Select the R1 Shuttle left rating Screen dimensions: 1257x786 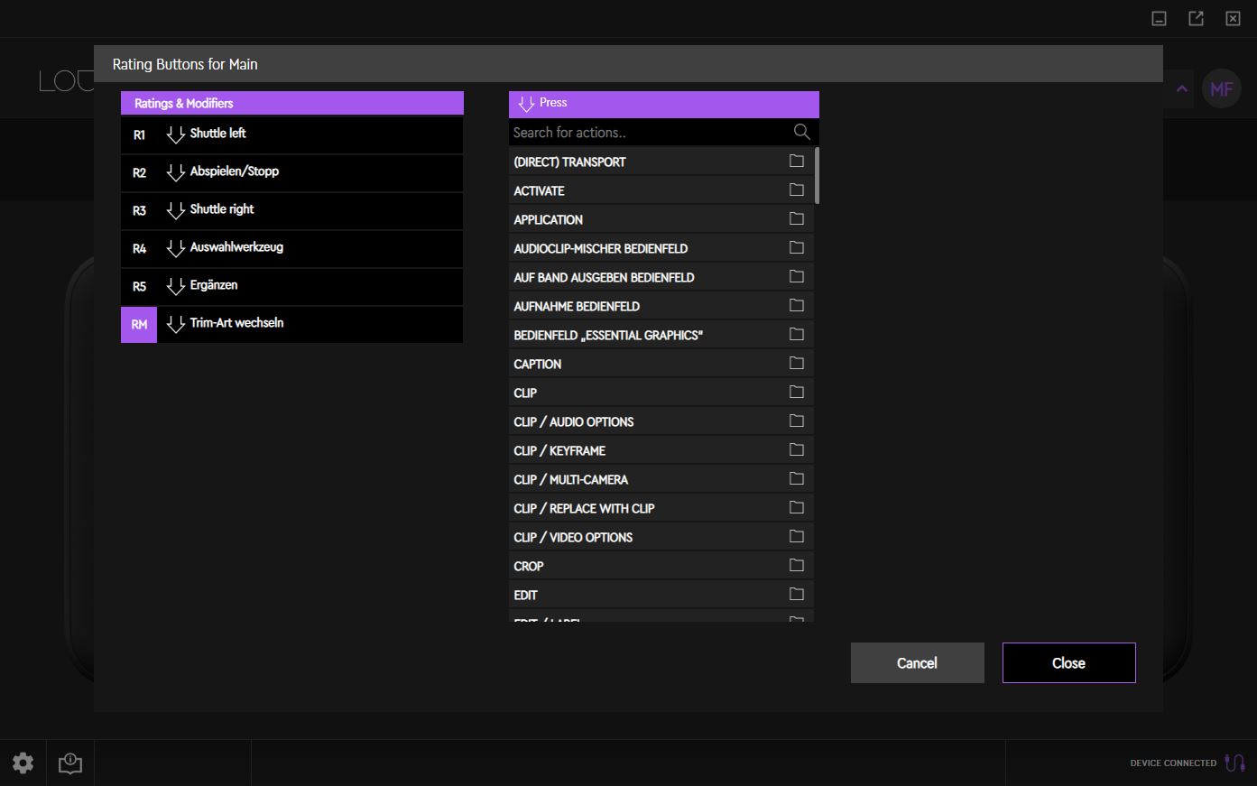[291, 134]
